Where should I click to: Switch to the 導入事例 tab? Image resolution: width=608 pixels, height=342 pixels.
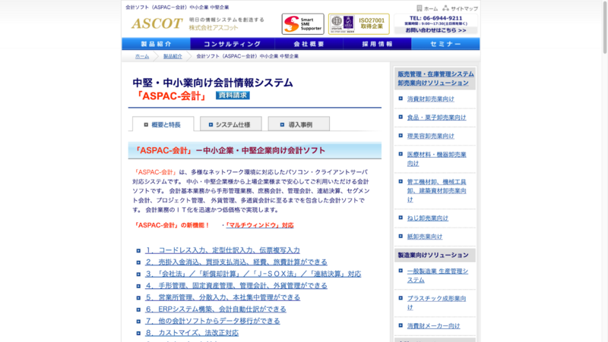299,124
